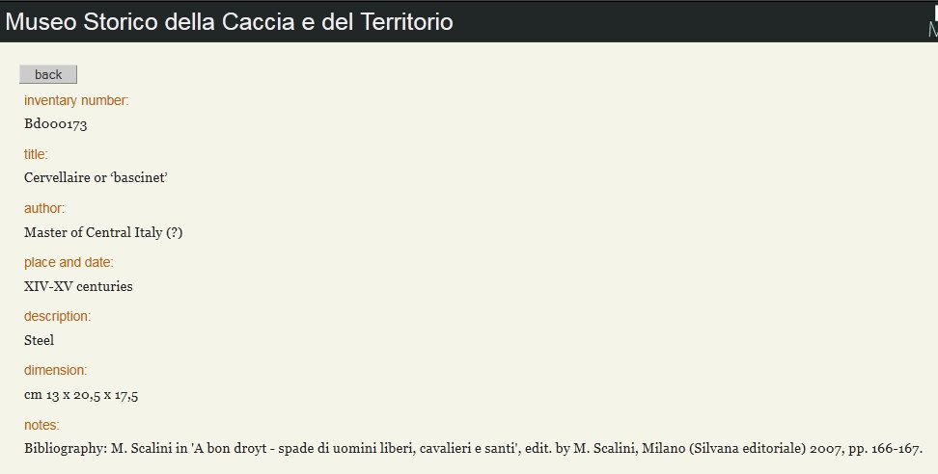Click the Silvana editoriale publisher text

(x=747, y=448)
